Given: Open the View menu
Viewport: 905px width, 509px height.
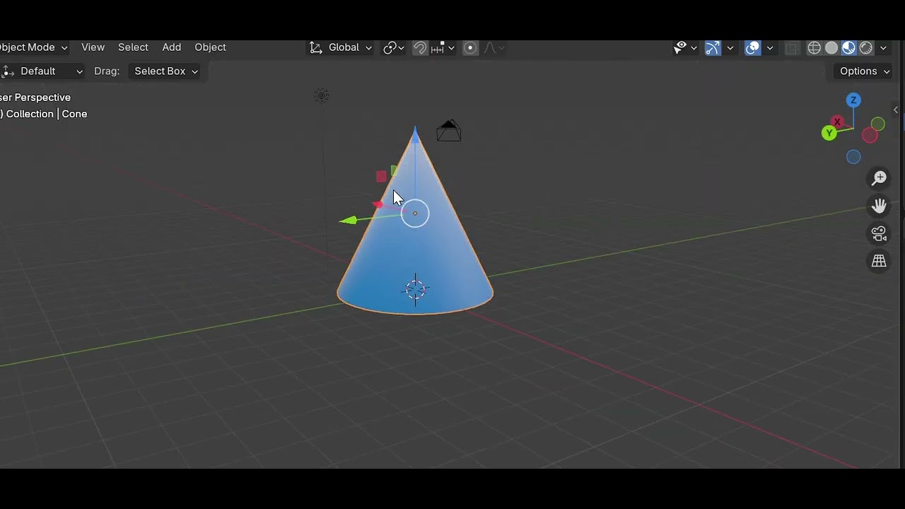Looking at the screenshot, I should pos(93,47).
